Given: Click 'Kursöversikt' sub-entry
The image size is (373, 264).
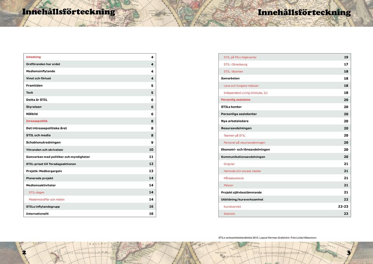Looking at the screenshot, I should pyautogui.click(x=285, y=206).
